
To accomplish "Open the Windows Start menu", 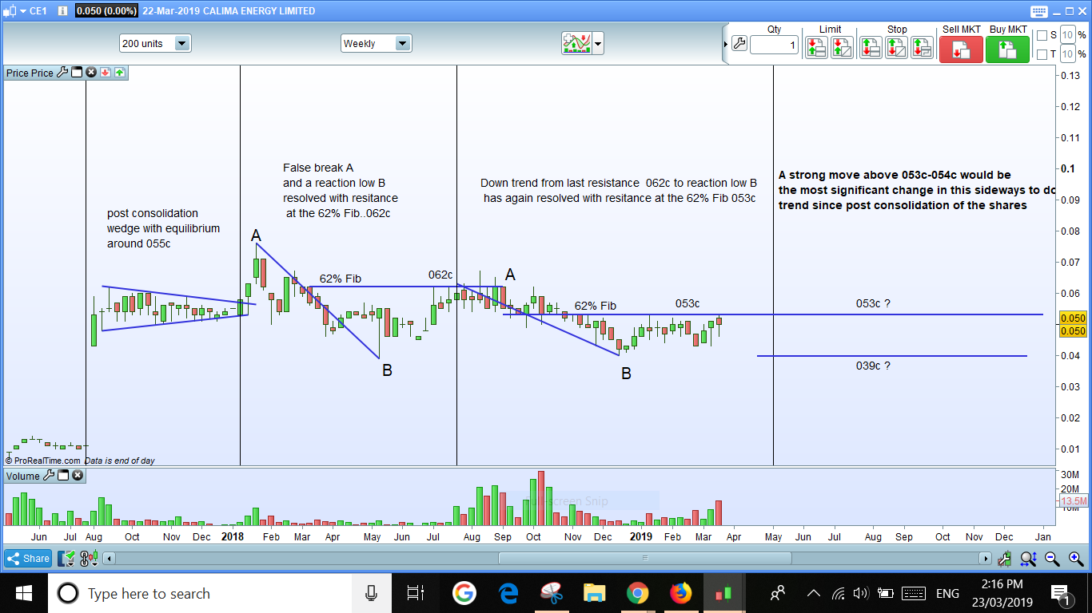I will pyautogui.click(x=22, y=593).
